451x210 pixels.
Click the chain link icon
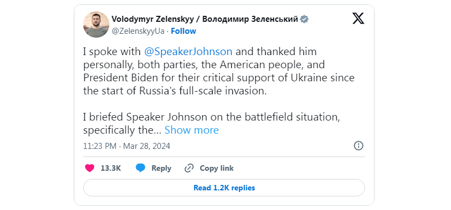pos(189,168)
